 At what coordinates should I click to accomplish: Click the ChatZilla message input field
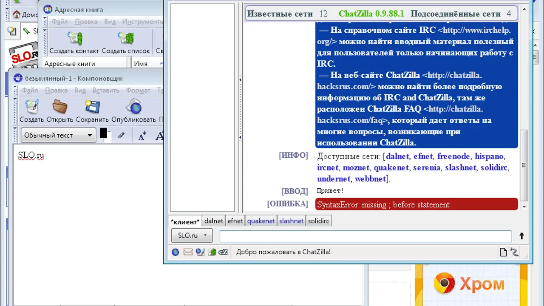[365, 236]
